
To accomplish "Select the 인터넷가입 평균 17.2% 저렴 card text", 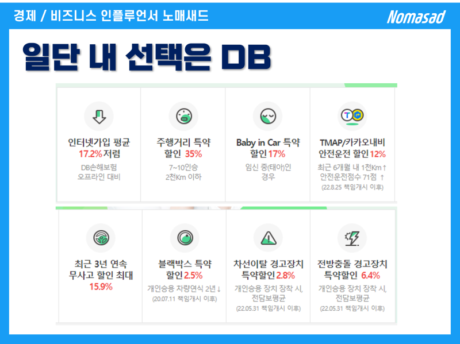I will (x=99, y=148).
